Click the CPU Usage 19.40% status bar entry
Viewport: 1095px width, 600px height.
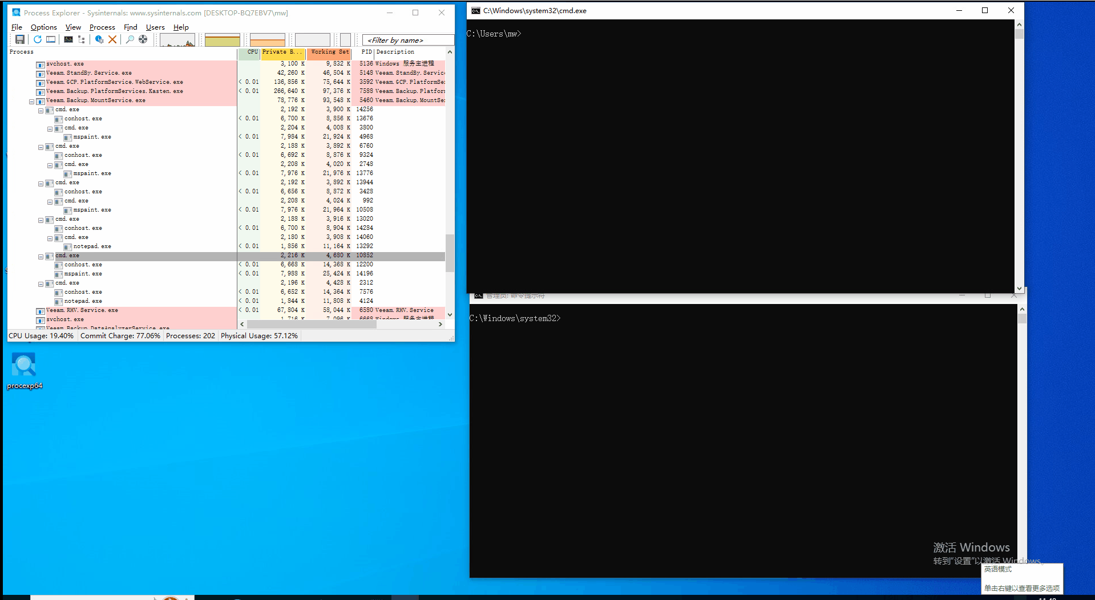point(41,336)
